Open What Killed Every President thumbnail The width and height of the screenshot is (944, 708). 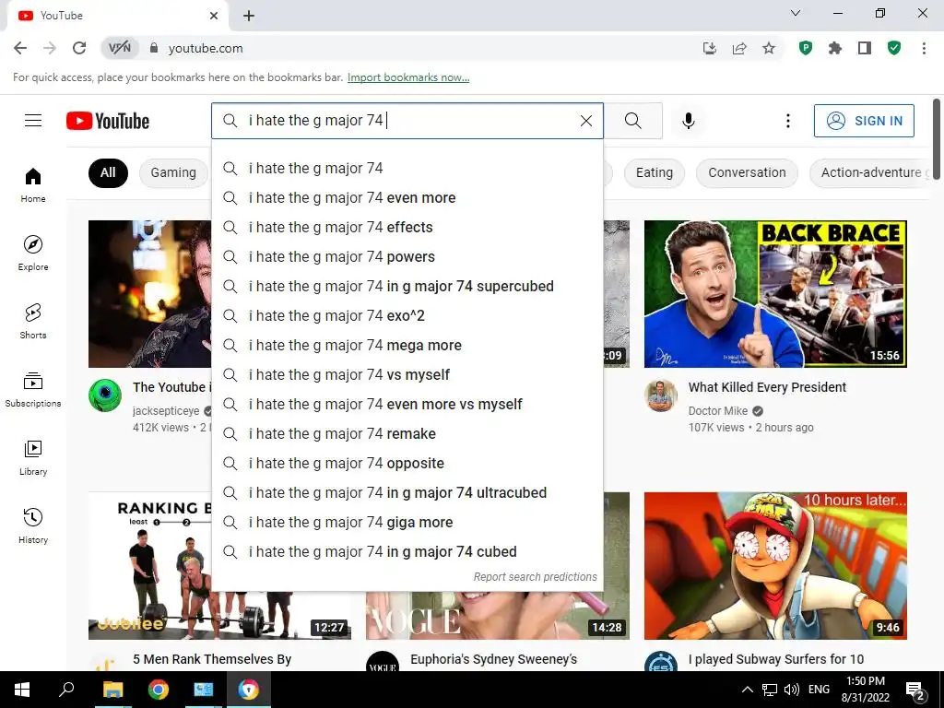click(x=775, y=294)
